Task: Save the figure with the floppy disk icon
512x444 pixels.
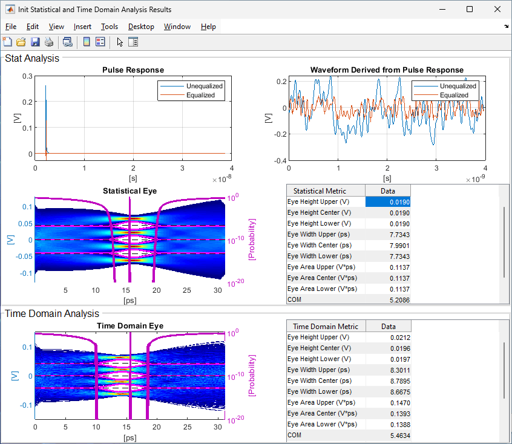Action: tap(35, 42)
